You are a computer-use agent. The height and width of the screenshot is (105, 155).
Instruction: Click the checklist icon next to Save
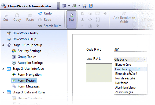pos(91,6)
